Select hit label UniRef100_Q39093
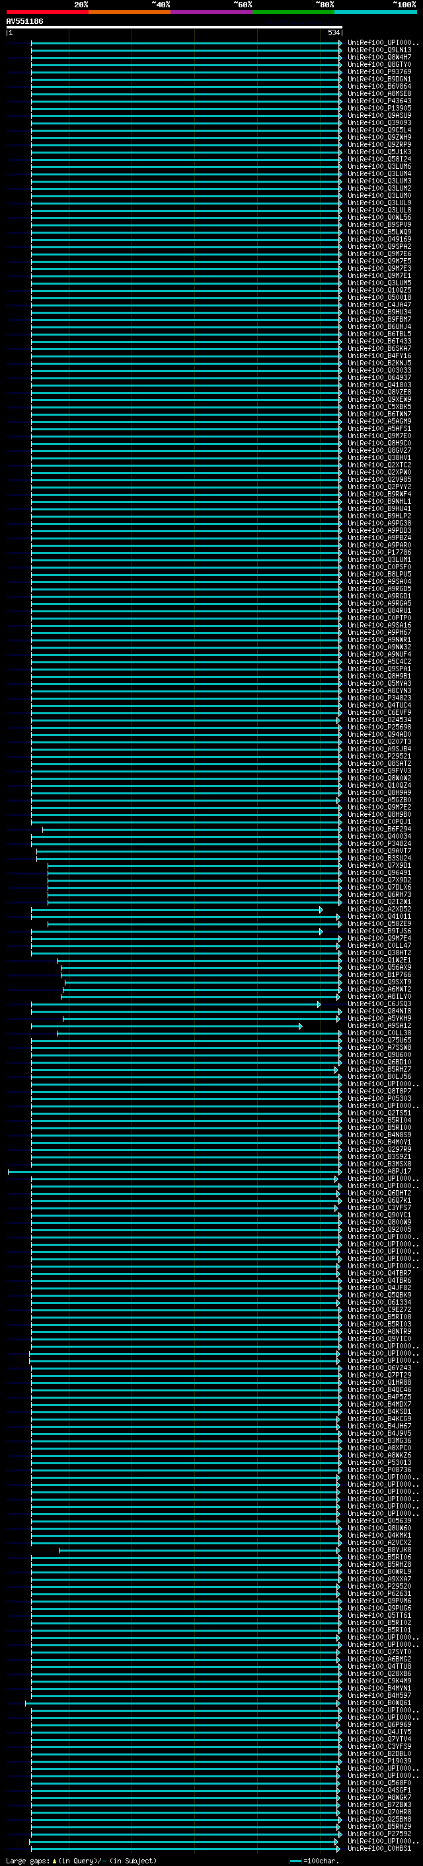 [379, 122]
